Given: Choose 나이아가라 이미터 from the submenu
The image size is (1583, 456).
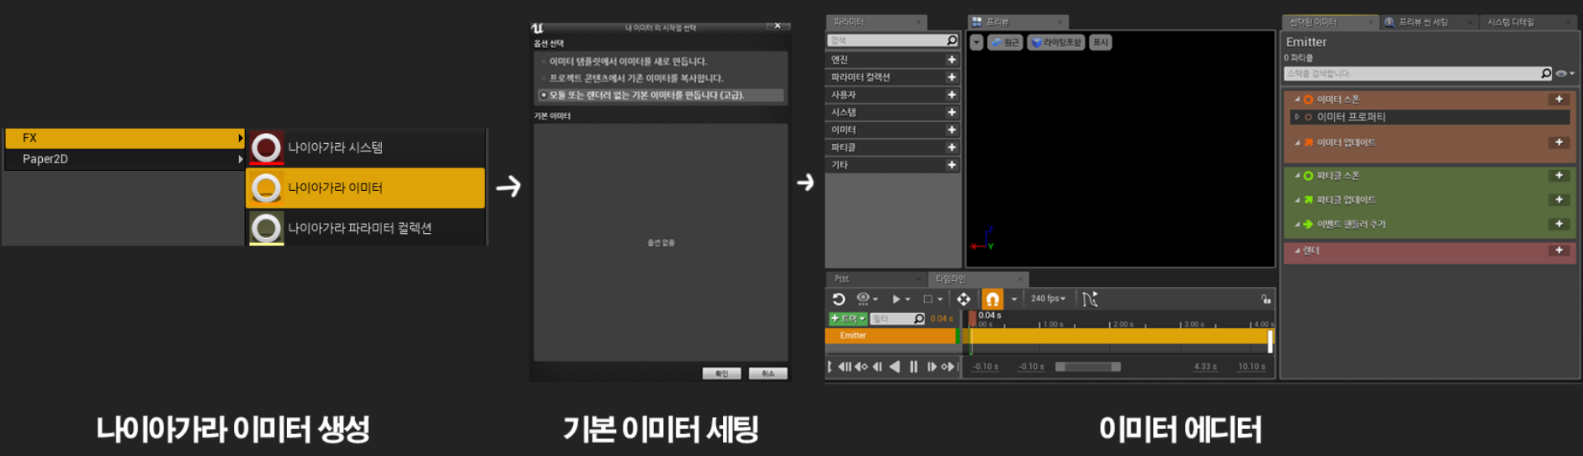Looking at the screenshot, I should [x=365, y=188].
